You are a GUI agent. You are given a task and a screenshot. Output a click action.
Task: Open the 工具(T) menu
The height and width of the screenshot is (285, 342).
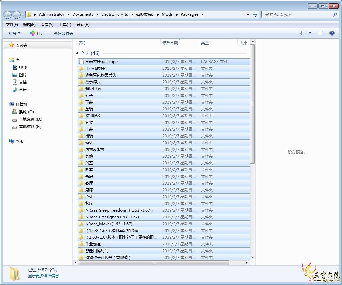tap(65, 25)
